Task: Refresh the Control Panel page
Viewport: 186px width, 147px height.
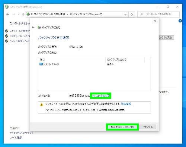Action: 132,15
